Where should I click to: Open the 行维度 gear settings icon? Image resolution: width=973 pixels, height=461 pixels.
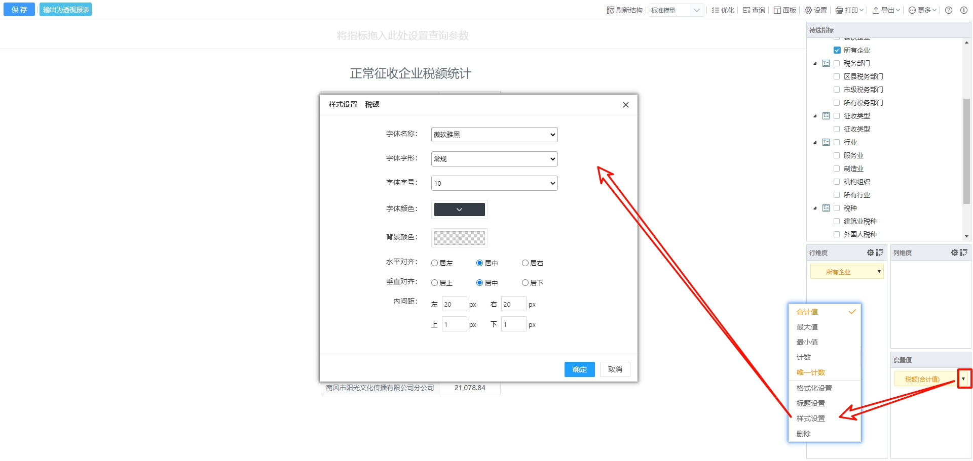870,253
